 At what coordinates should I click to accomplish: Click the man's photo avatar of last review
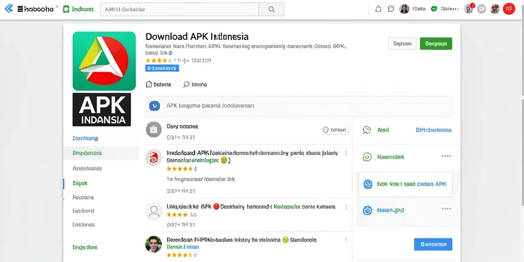pyautogui.click(x=154, y=244)
